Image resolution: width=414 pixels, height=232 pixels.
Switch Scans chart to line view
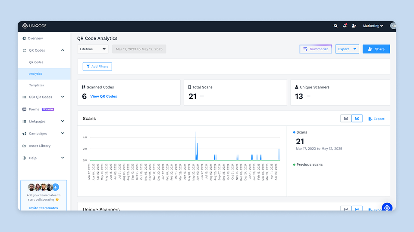pyautogui.click(x=357, y=119)
